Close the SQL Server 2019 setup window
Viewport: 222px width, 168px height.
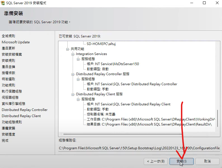pyautogui.click(x=217, y=3)
